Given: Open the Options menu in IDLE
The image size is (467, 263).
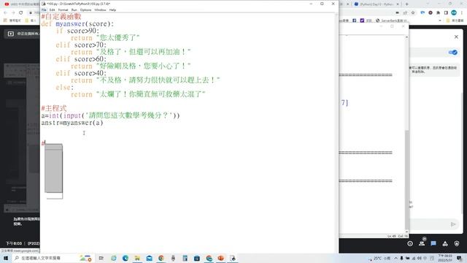Looking at the screenshot, I should (86, 9).
